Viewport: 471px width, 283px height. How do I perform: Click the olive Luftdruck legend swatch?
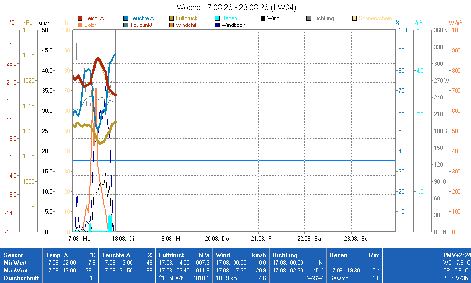pos(171,18)
